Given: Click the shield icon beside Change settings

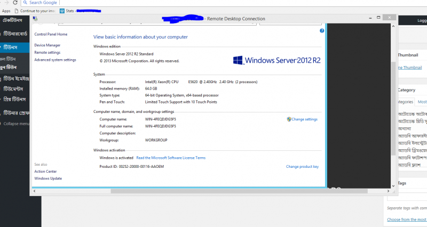Looking at the screenshot, I should click(289, 119).
